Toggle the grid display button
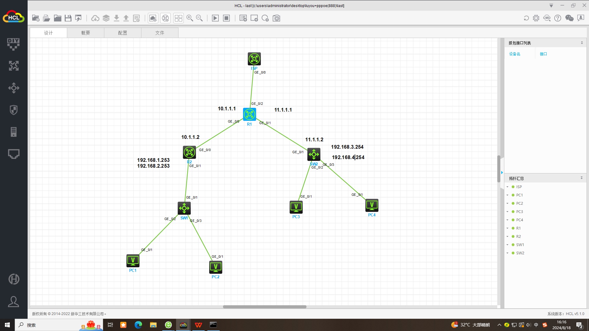This screenshot has height=331, width=589. (178, 18)
